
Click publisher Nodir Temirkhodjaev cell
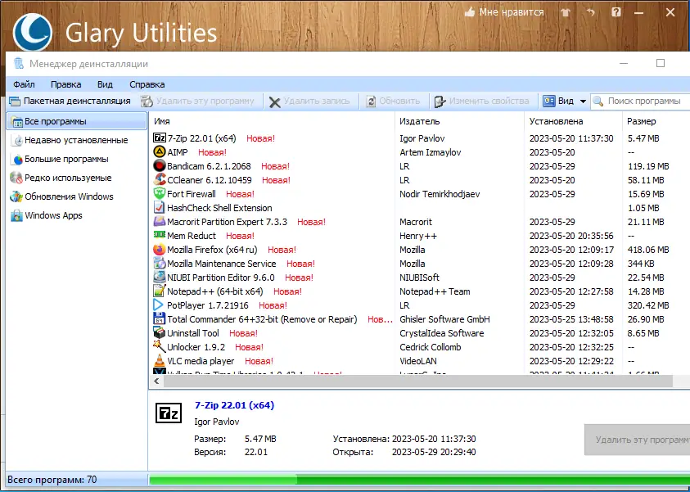click(440, 194)
